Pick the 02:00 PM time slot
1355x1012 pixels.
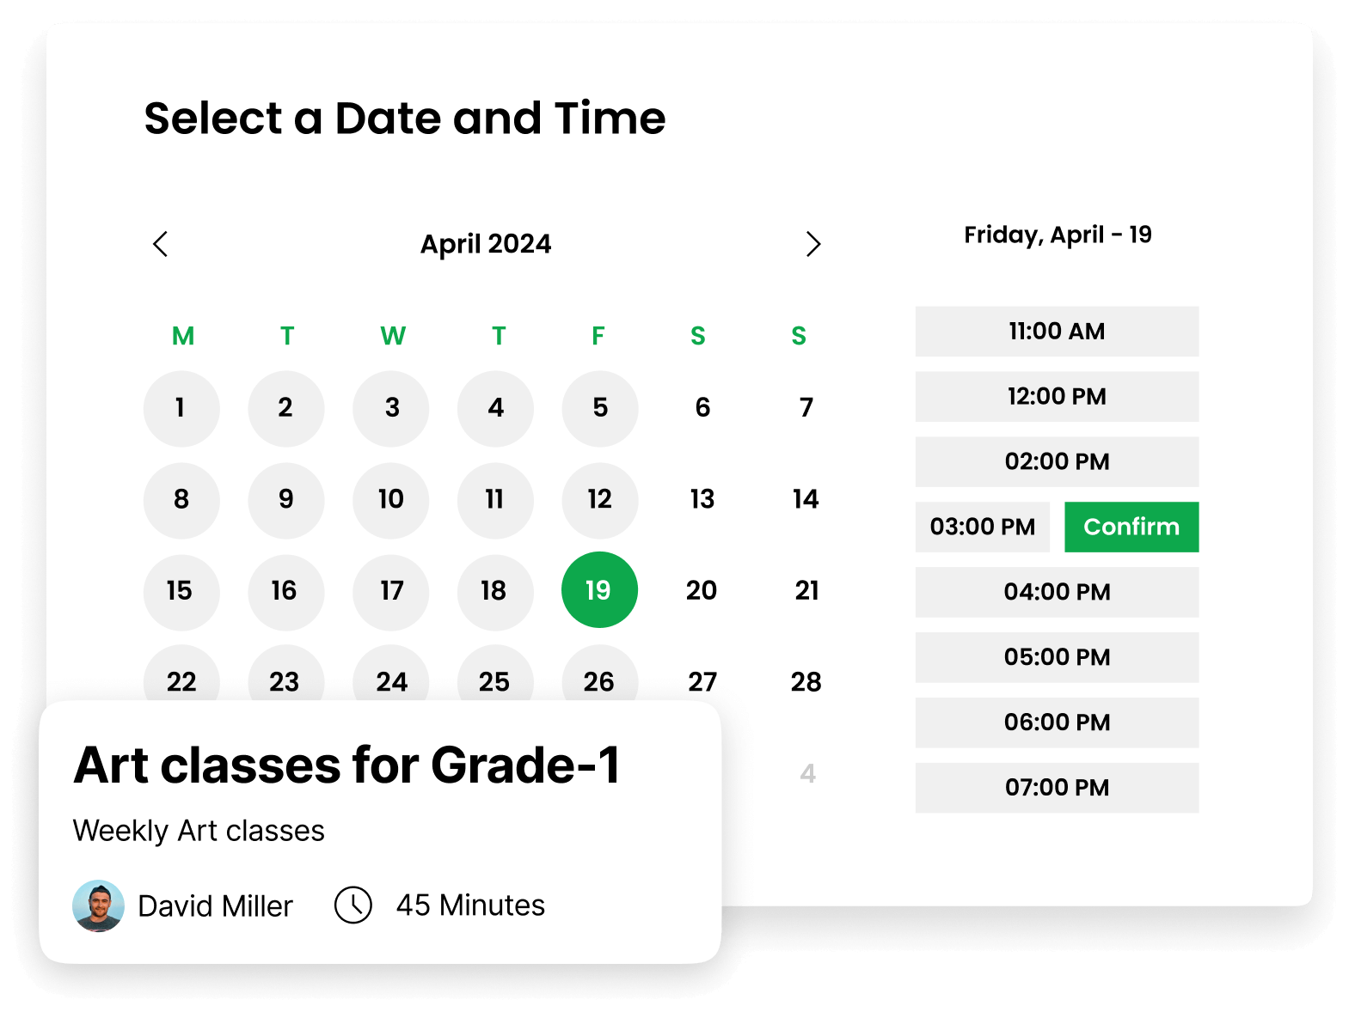[x=1057, y=462]
